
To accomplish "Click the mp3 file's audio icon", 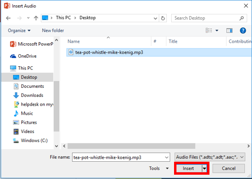I will click(x=71, y=52).
